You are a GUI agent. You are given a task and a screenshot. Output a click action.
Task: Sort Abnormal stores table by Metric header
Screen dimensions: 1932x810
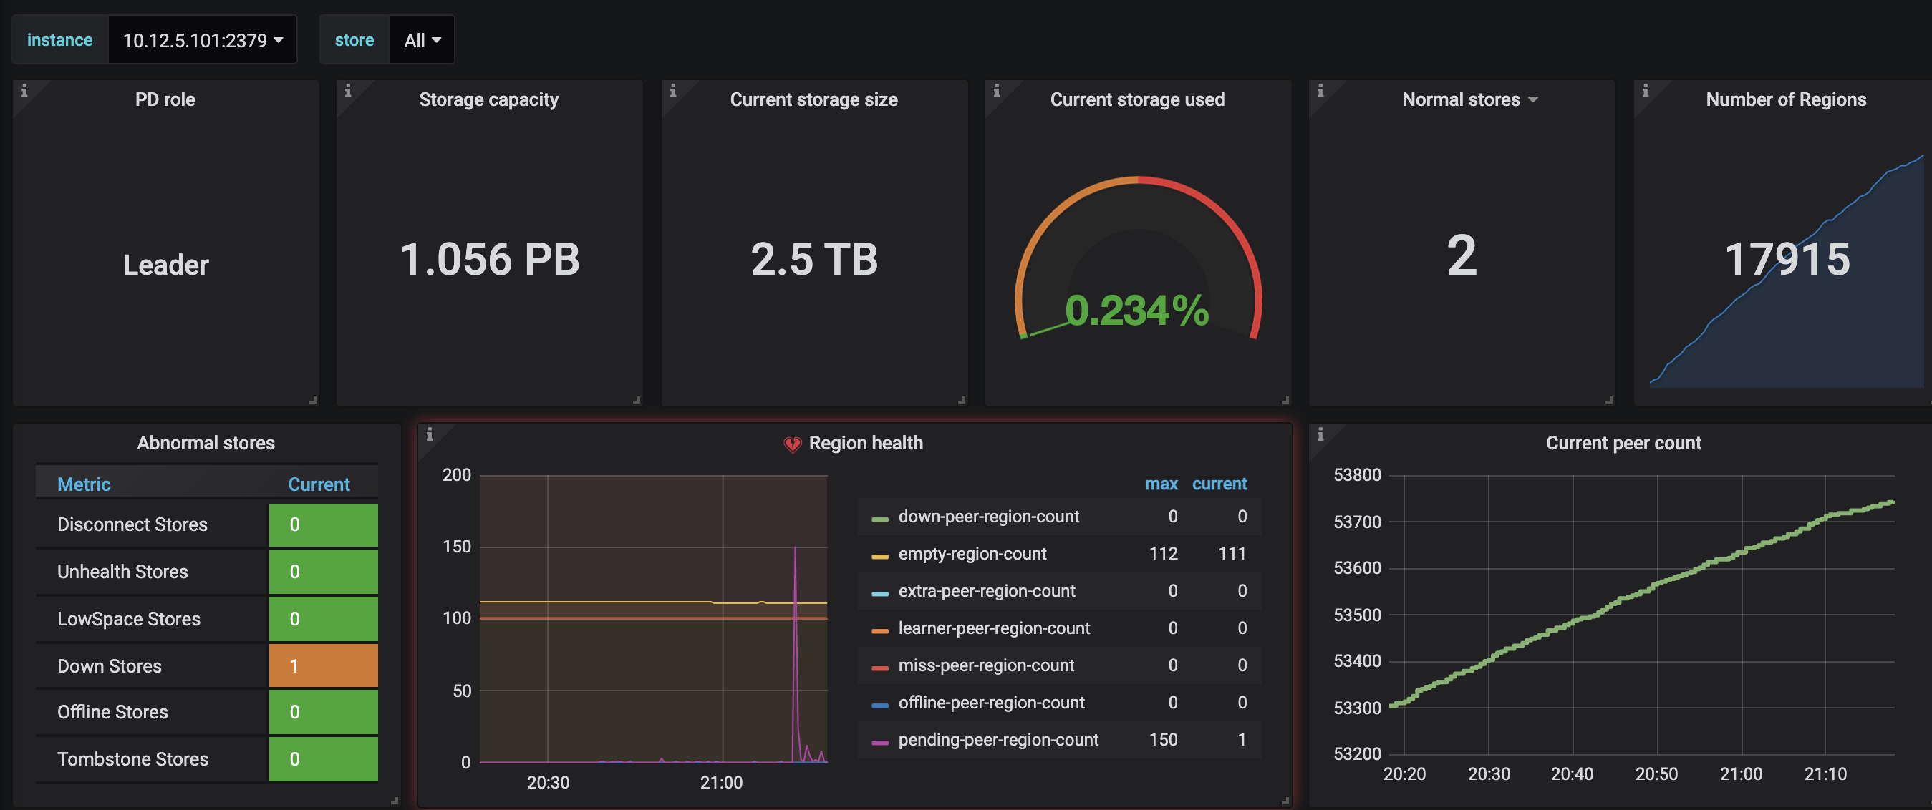point(84,484)
